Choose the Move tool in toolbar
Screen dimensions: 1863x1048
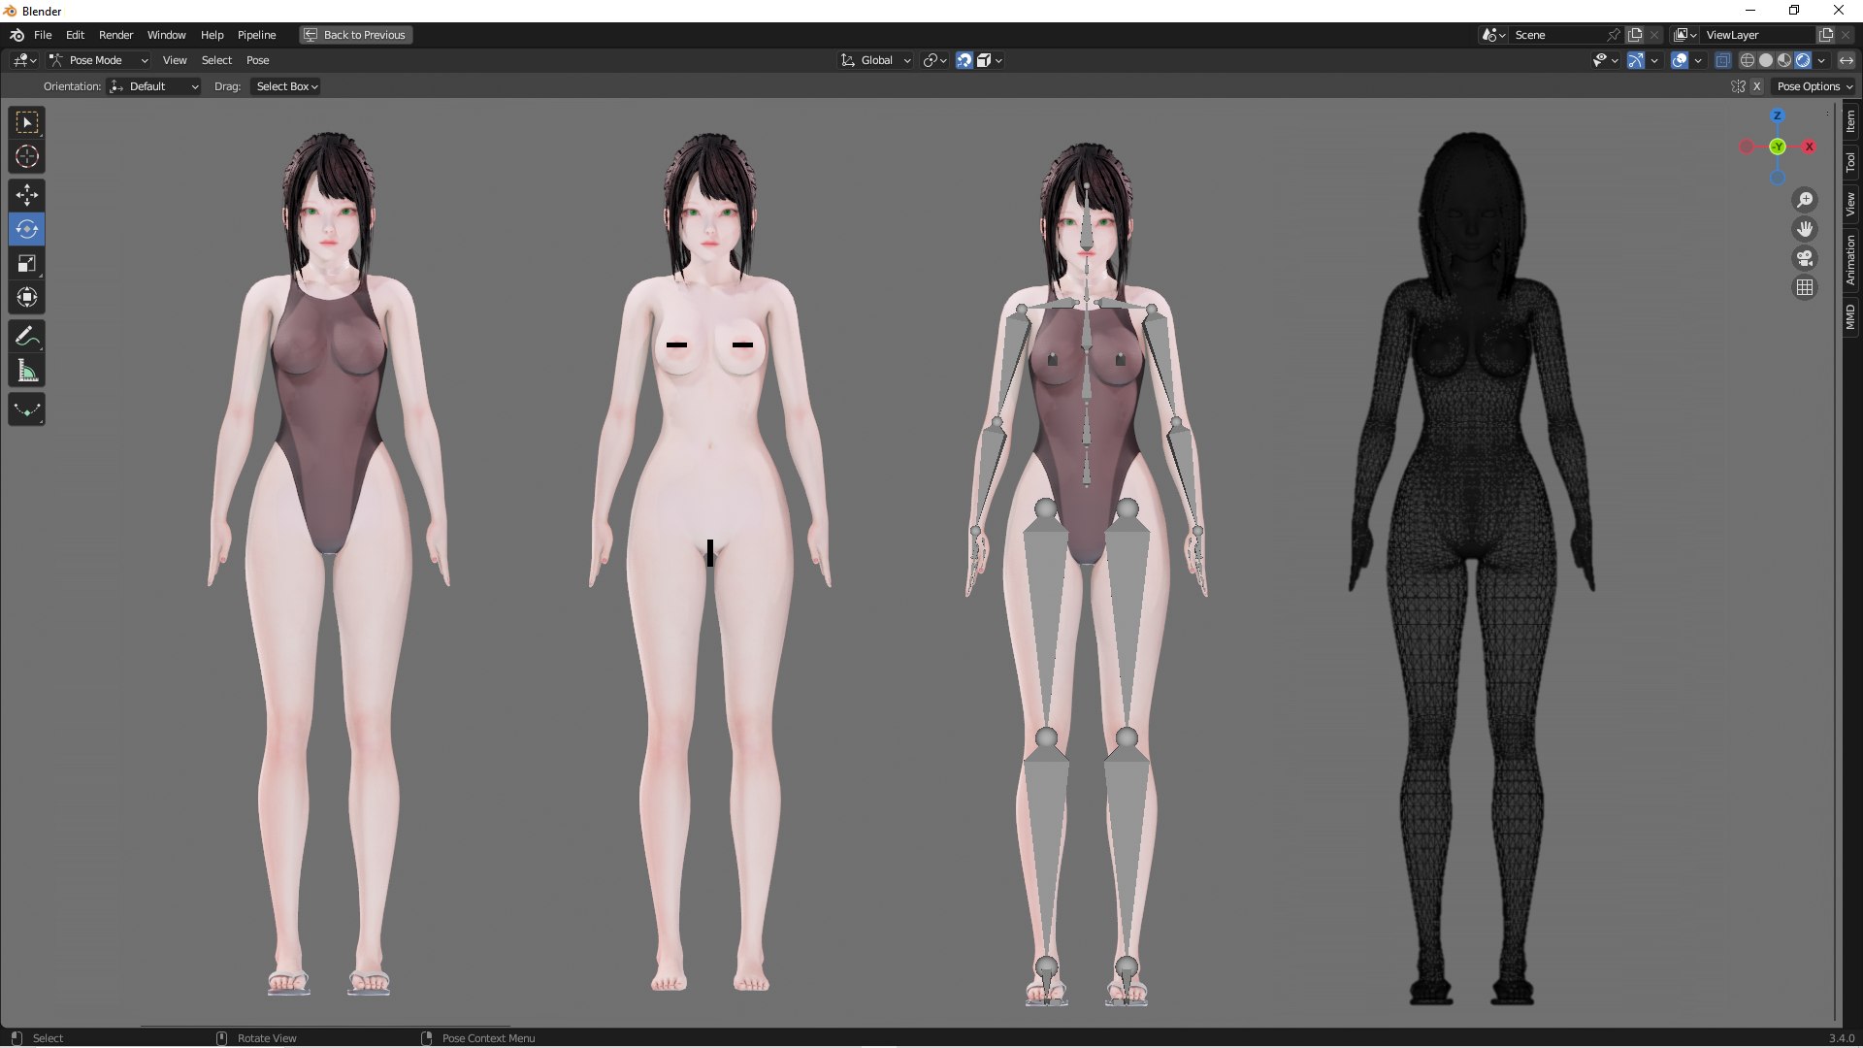tap(27, 196)
